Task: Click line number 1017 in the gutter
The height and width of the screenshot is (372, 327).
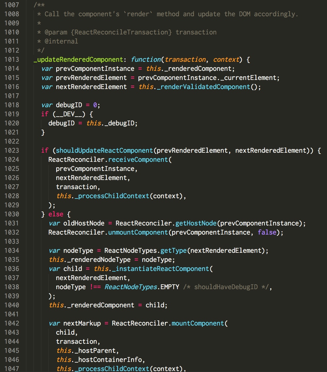Action: (x=12, y=96)
